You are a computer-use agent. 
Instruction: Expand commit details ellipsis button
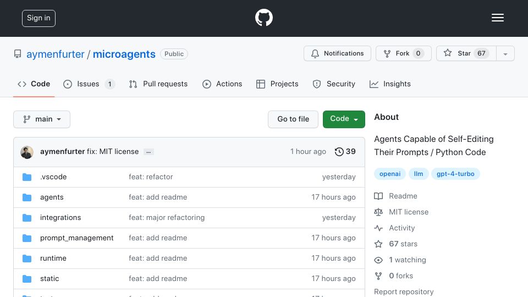(x=148, y=152)
